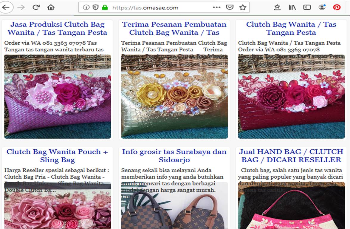Screen dimensions: 350x229
Task: Click the forward navigation arrow
Action: click(x=21, y=7)
